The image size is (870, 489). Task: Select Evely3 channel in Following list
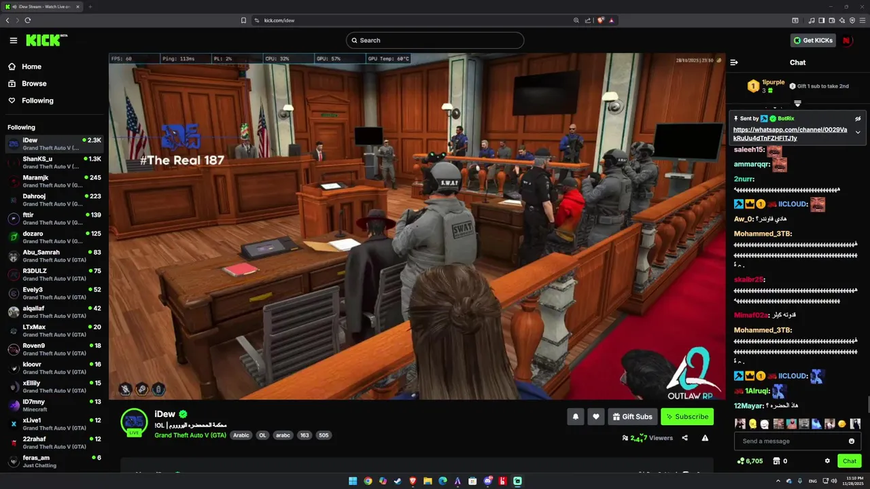pyautogui.click(x=54, y=293)
